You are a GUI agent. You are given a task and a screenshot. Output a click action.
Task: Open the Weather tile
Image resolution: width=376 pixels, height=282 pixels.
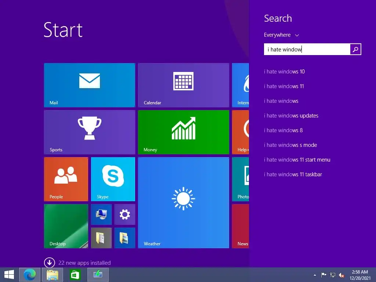[x=184, y=203]
